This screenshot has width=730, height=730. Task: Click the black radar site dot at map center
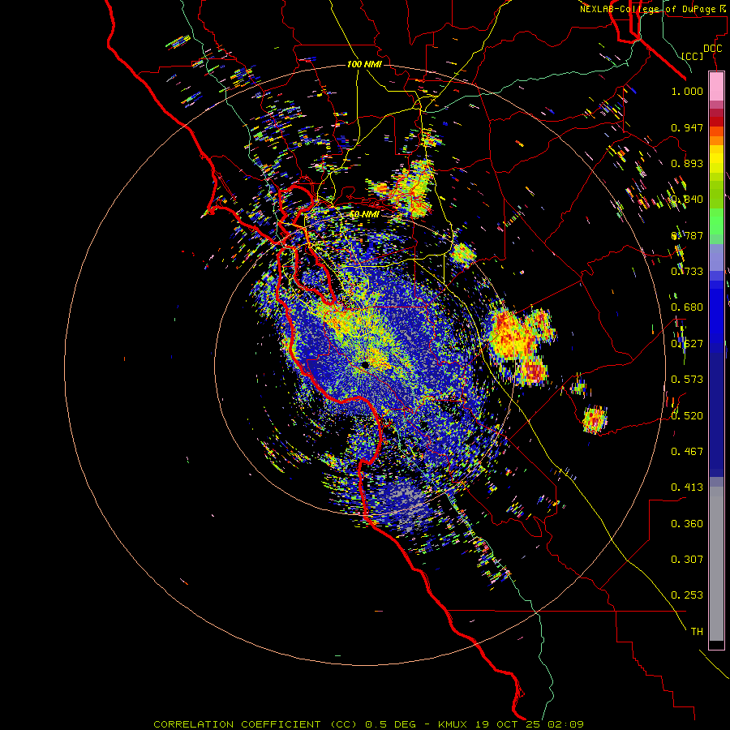[x=366, y=364]
